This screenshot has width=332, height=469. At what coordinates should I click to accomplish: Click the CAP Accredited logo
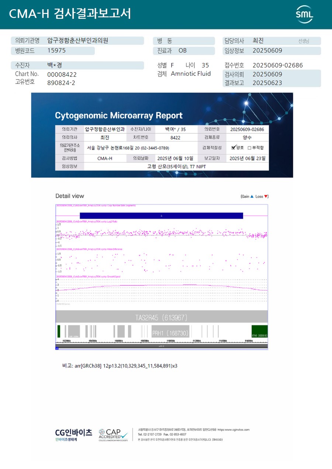click(113, 435)
